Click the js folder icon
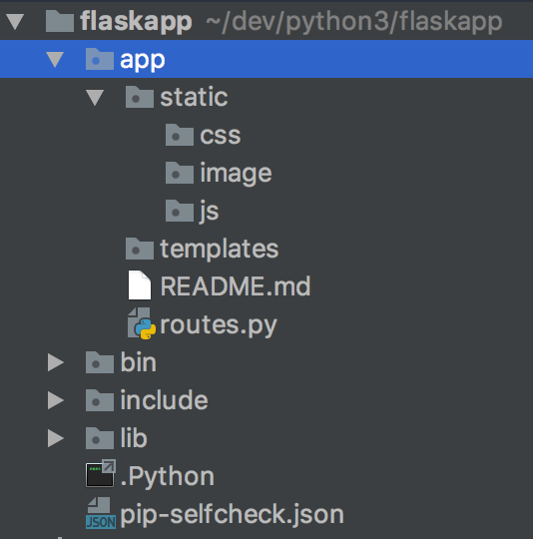The height and width of the screenshot is (539, 533). tap(180, 211)
